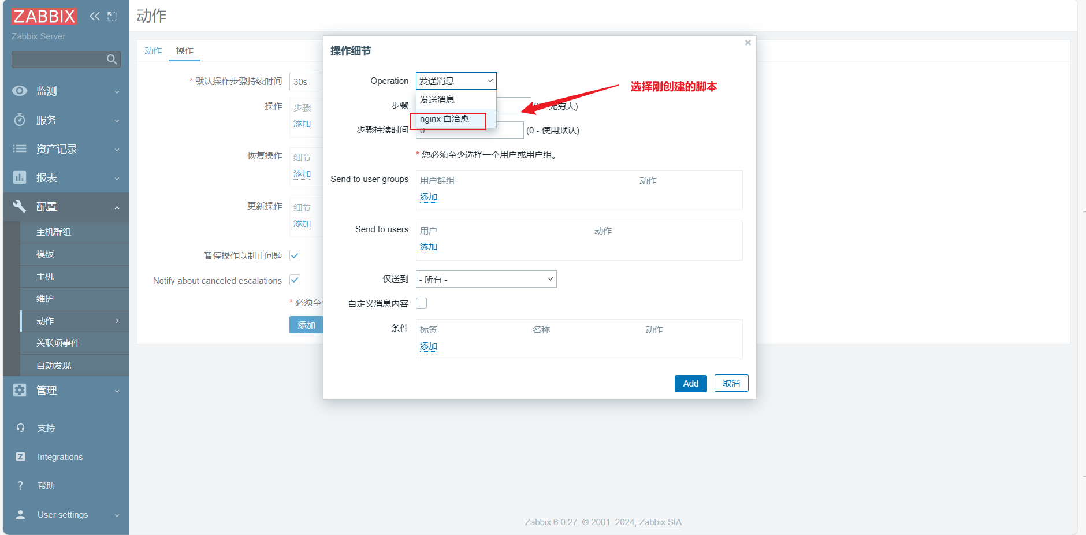The image size is (1086, 535).
Task: Select 发送消息 option in dropdown list
Action: pos(456,100)
